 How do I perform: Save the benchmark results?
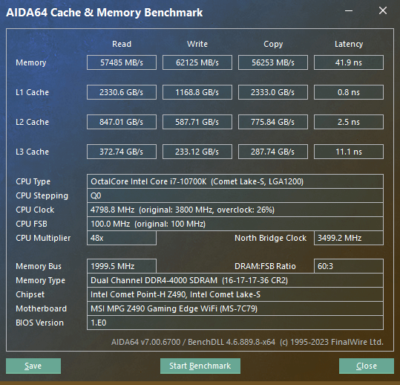pos(33,366)
